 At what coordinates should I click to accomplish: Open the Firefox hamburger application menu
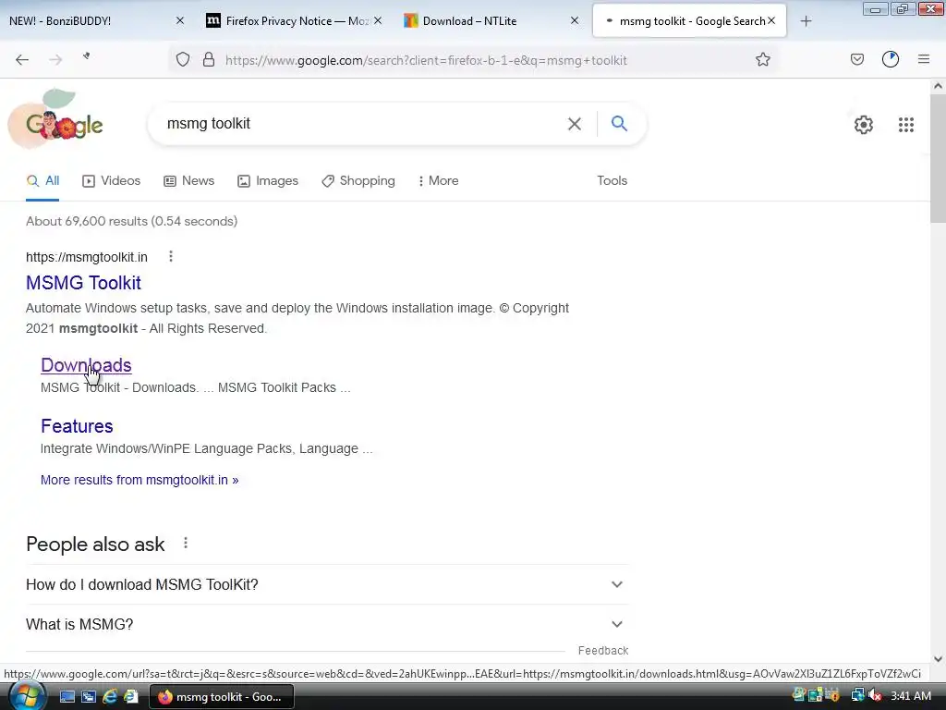click(924, 59)
